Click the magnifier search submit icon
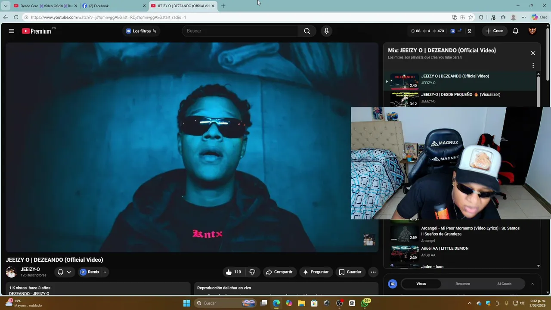Screen dimensions: 551x310 coord(307,31)
